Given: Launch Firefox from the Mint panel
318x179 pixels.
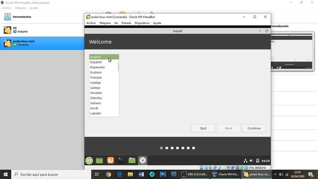Looking at the screenshot, I should click(110, 161).
